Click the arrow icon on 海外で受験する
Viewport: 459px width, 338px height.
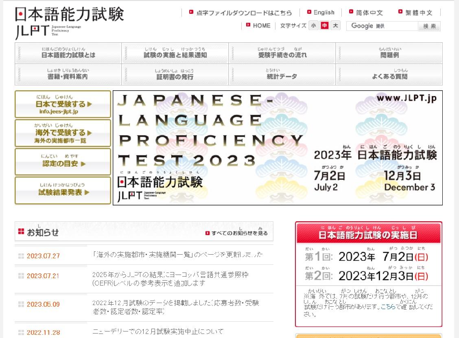pyautogui.click(x=90, y=133)
